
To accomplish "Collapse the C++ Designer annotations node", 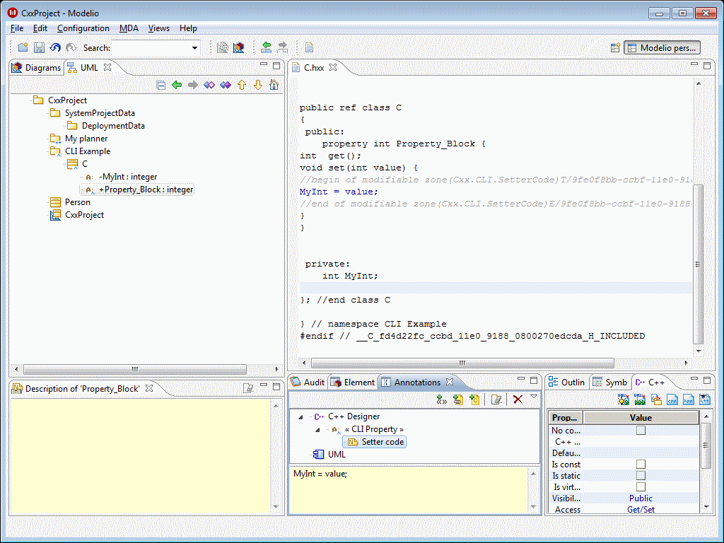I will point(300,417).
